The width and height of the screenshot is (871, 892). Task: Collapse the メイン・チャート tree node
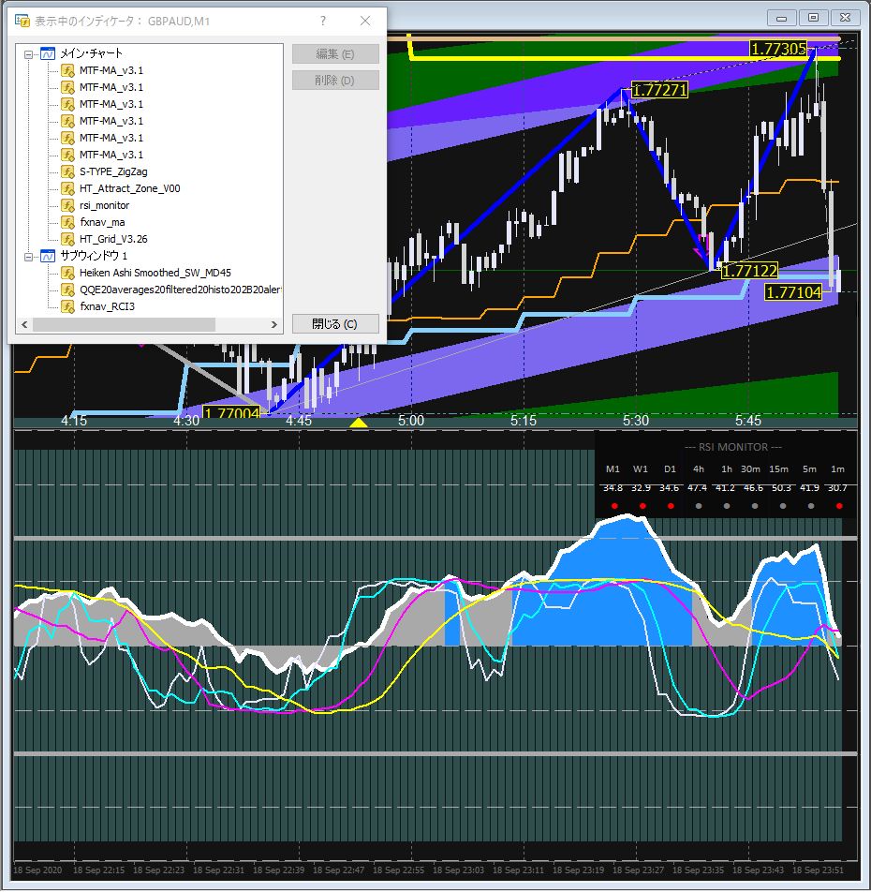pyautogui.click(x=30, y=53)
